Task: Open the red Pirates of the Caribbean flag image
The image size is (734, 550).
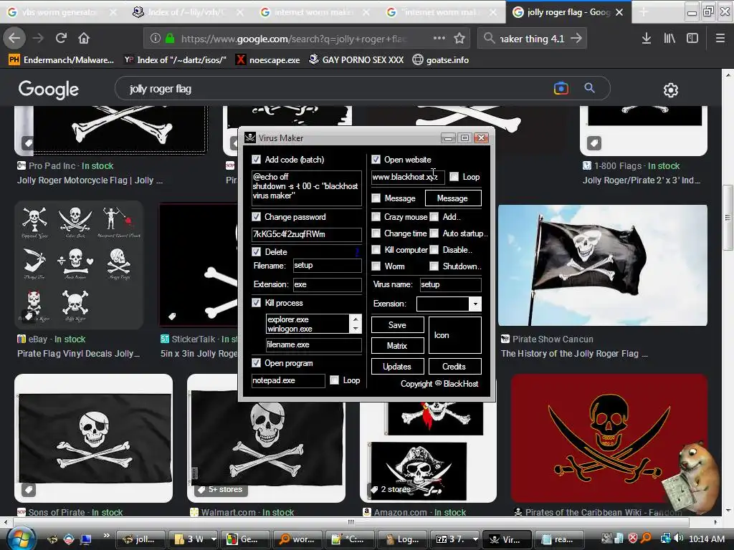Action: 609,439
